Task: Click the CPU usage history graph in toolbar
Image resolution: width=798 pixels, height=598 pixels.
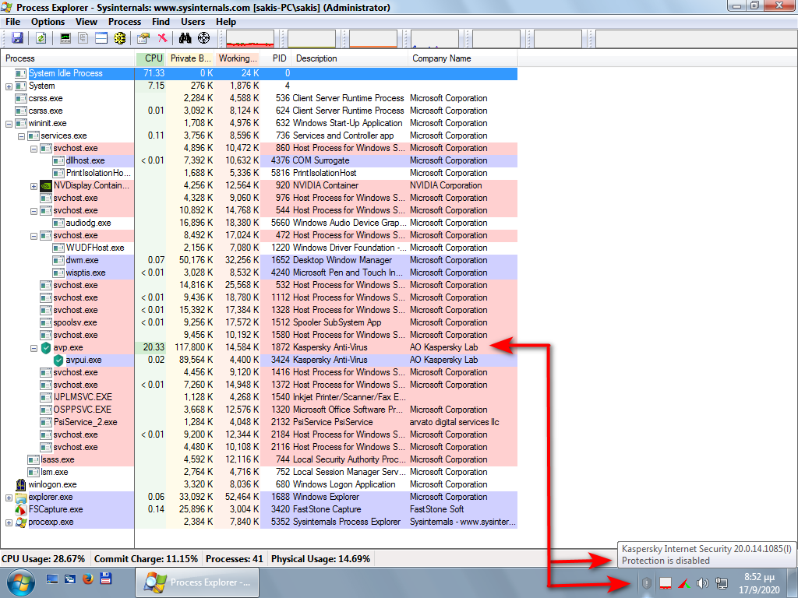Action: tap(250, 39)
